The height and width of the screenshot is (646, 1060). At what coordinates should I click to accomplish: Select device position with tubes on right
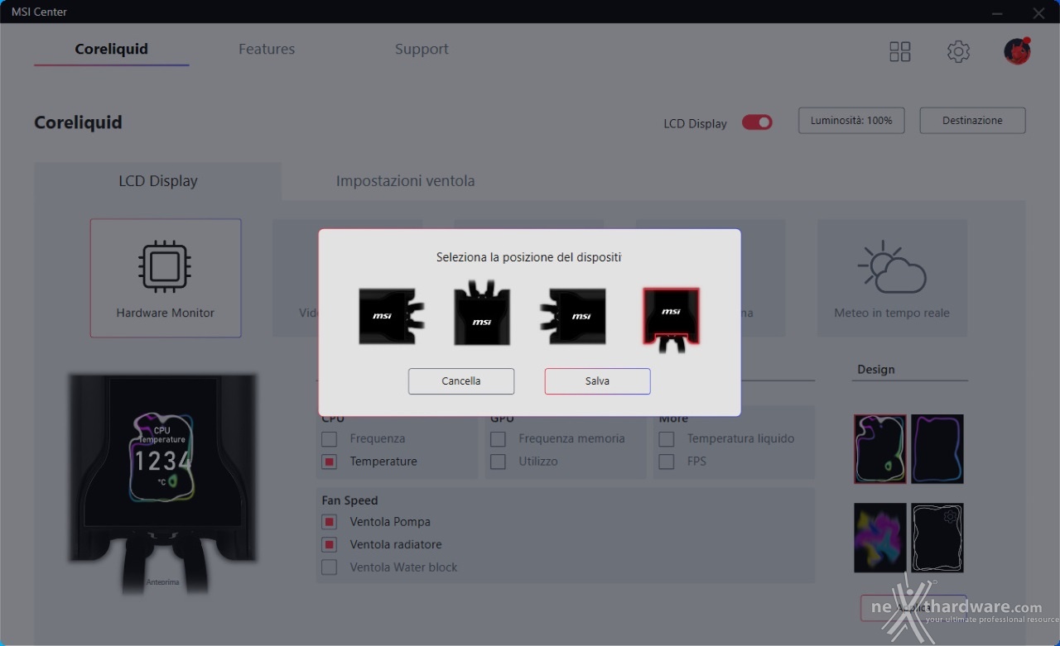point(392,316)
